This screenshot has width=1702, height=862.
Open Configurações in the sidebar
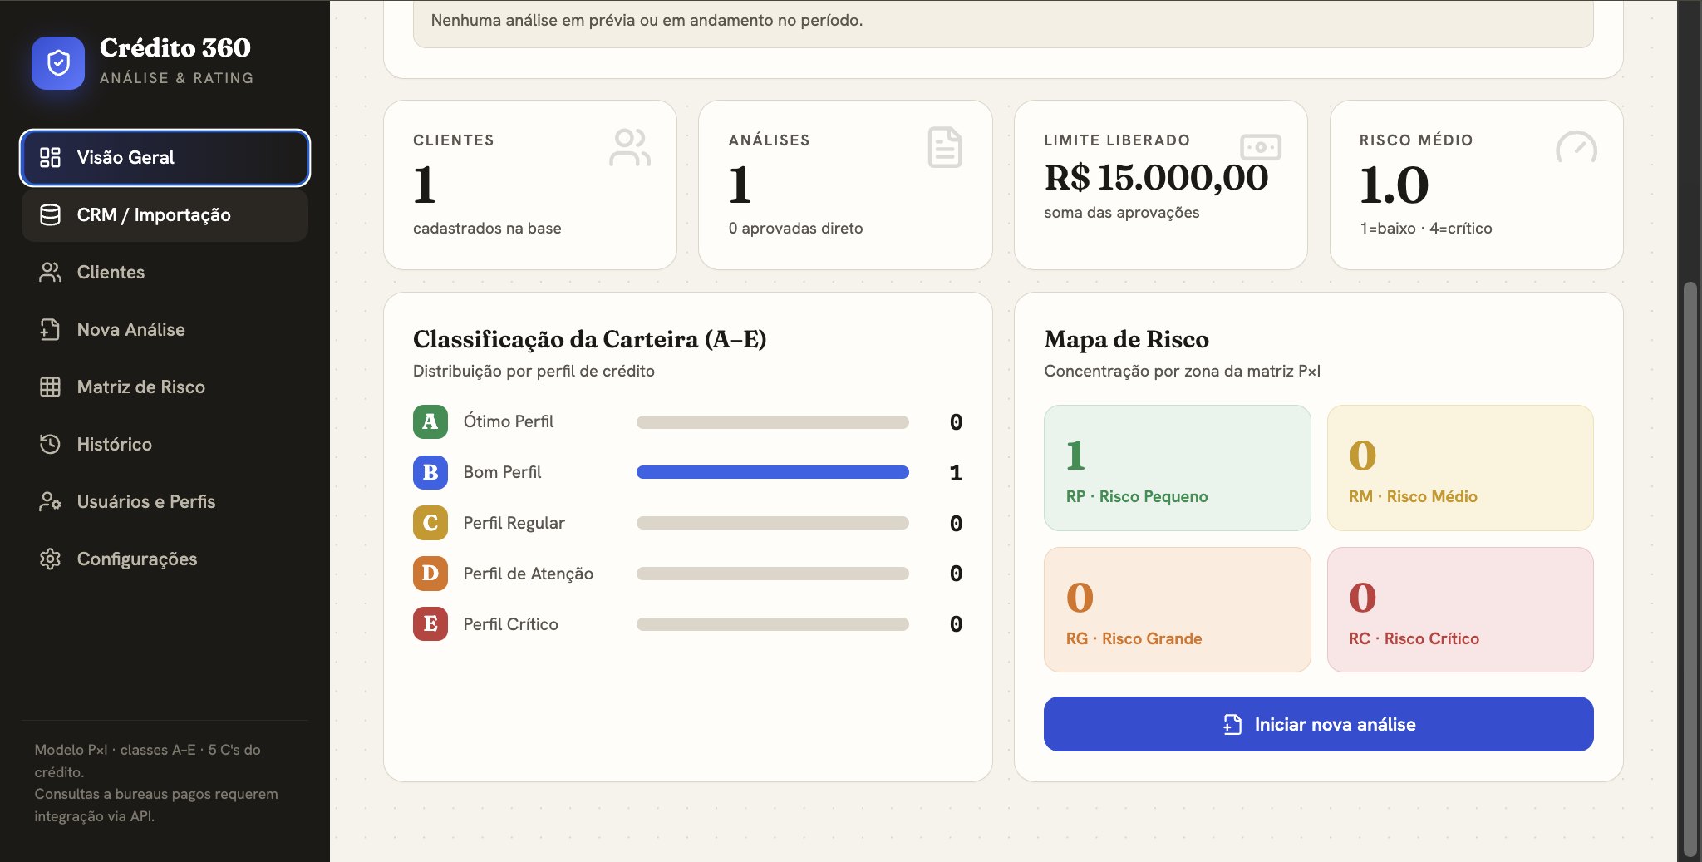click(165, 559)
